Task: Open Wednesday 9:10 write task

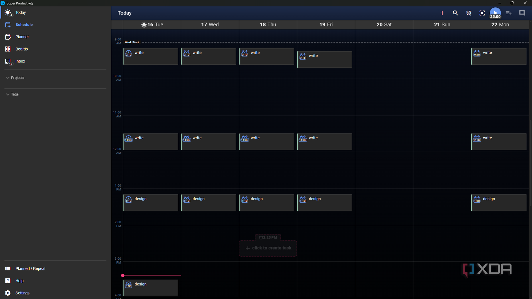Action: (209, 56)
